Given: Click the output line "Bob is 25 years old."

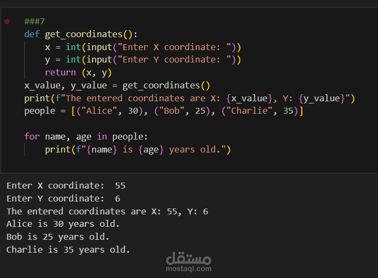Looking at the screenshot, I should [x=58, y=237].
